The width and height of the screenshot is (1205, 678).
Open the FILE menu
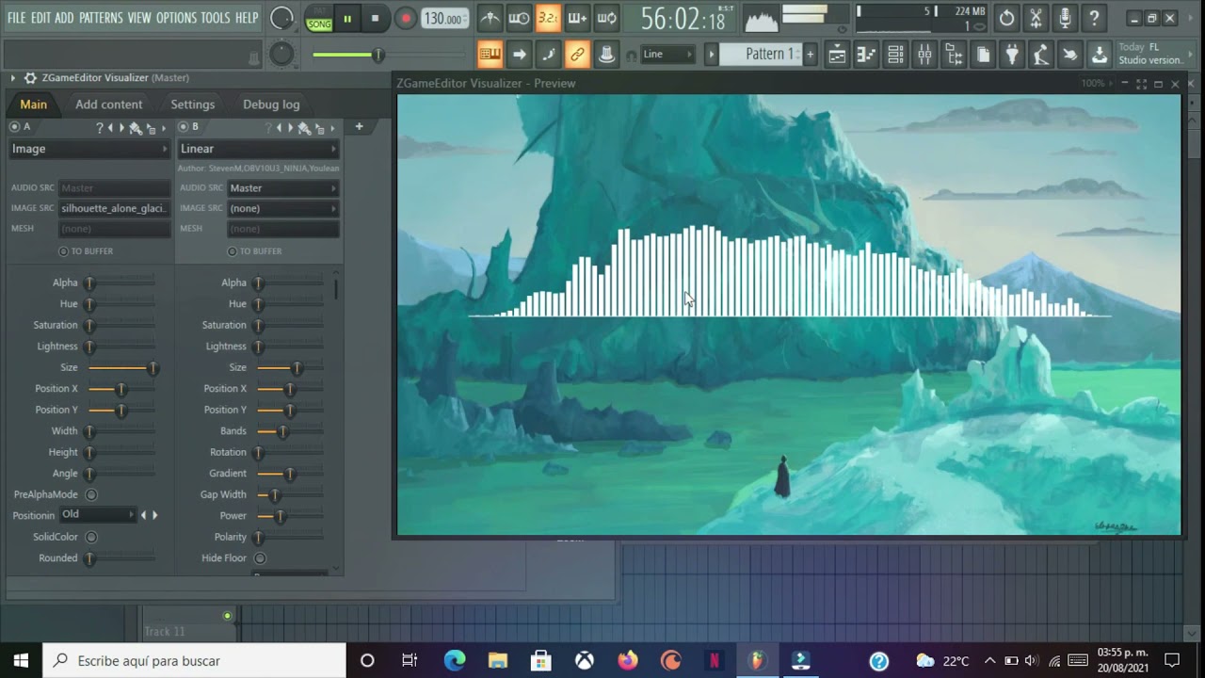coord(17,18)
